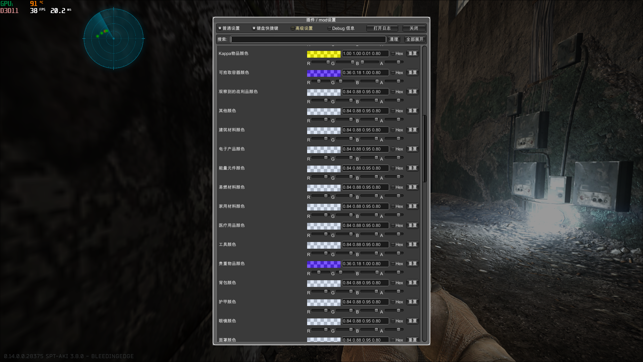
Task: Reset 其他颜色 with its 重置 button
Action: tap(413, 111)
